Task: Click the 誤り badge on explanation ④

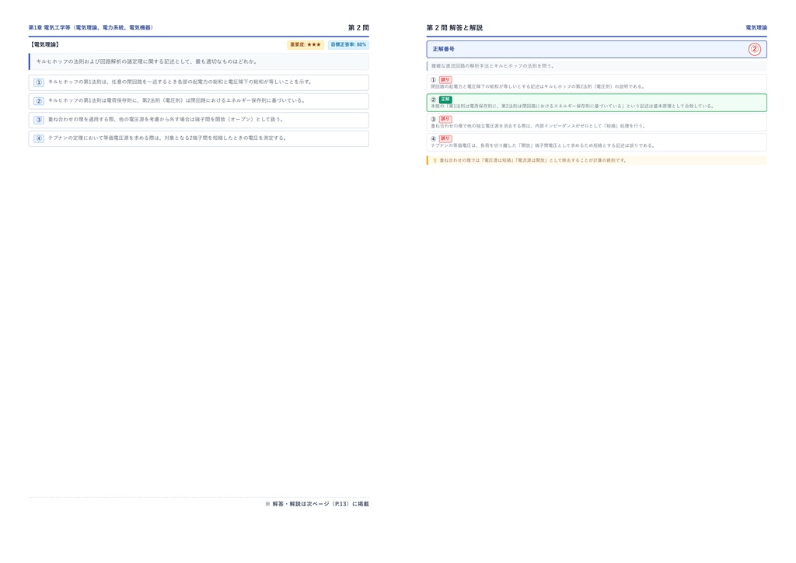Action: tap(445, 138)
